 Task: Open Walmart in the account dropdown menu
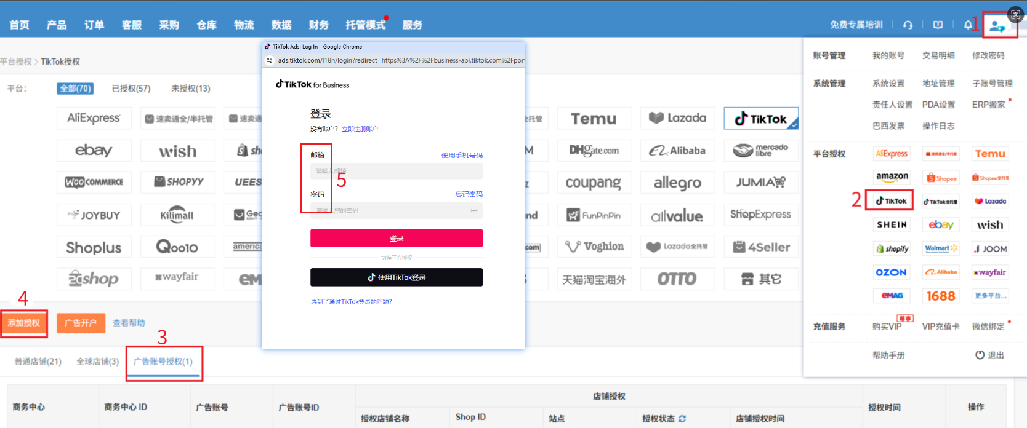[941, 248]
